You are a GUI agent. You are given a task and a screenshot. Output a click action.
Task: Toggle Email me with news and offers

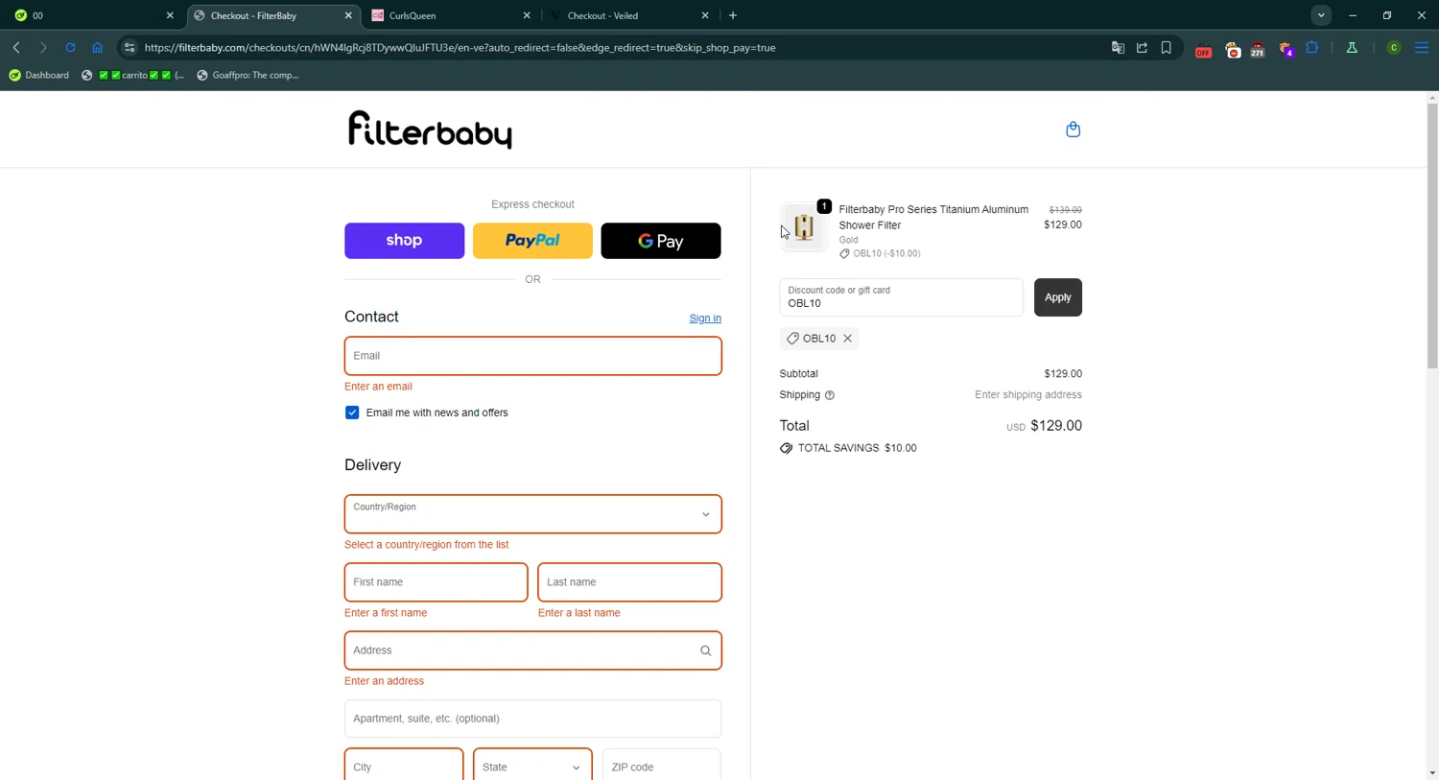point(352,414)
